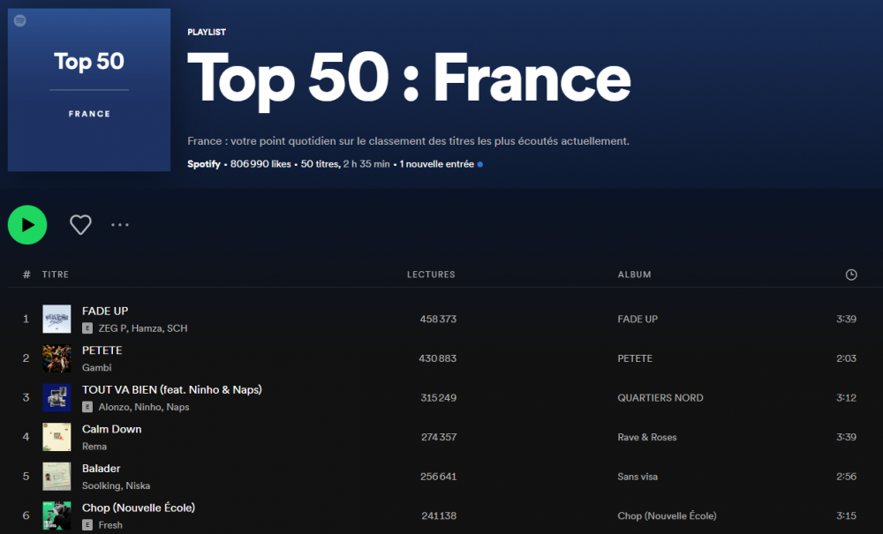This screenshot has height=534, width=883.
Task: Click the 3:12 duration of TOUT VA BIEN
Action: (x=846, y=398)
